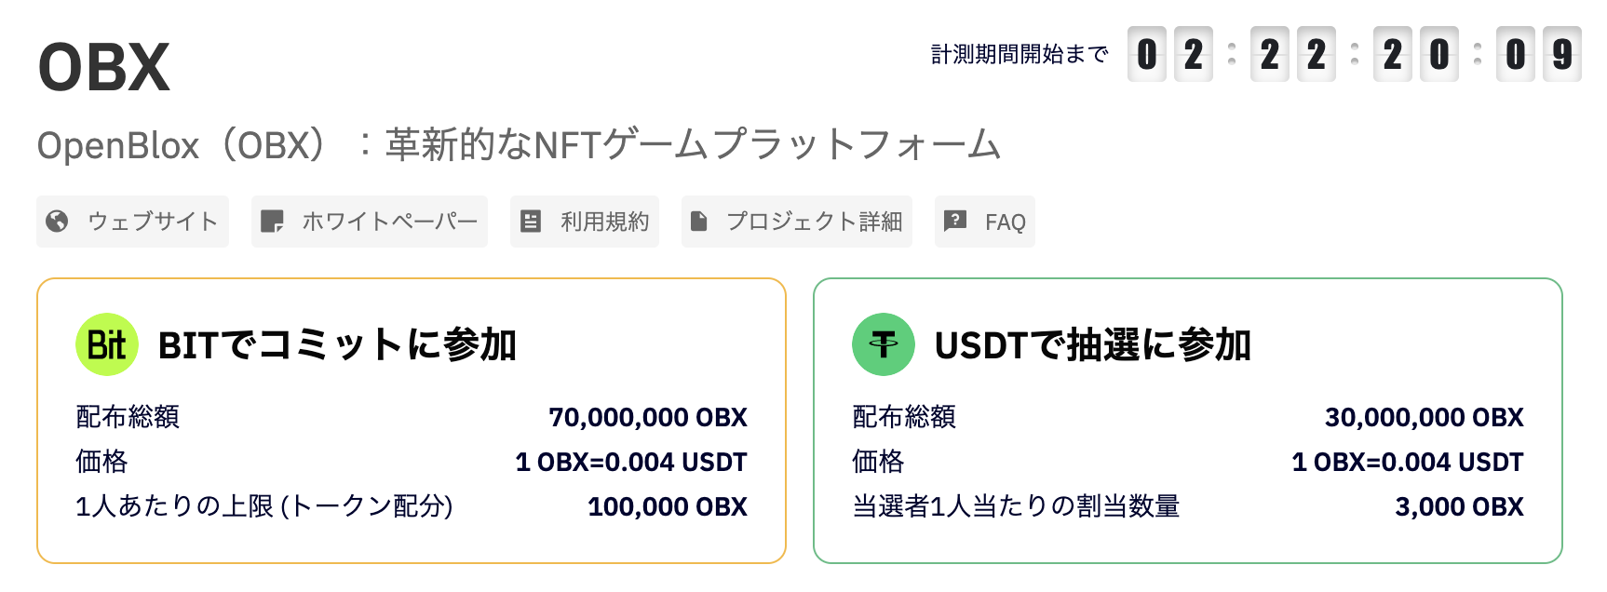Select the BITでコミットに参加 card heading
Image resolution: width=1607 pixels, height=592 pixels.
[337, 345]
